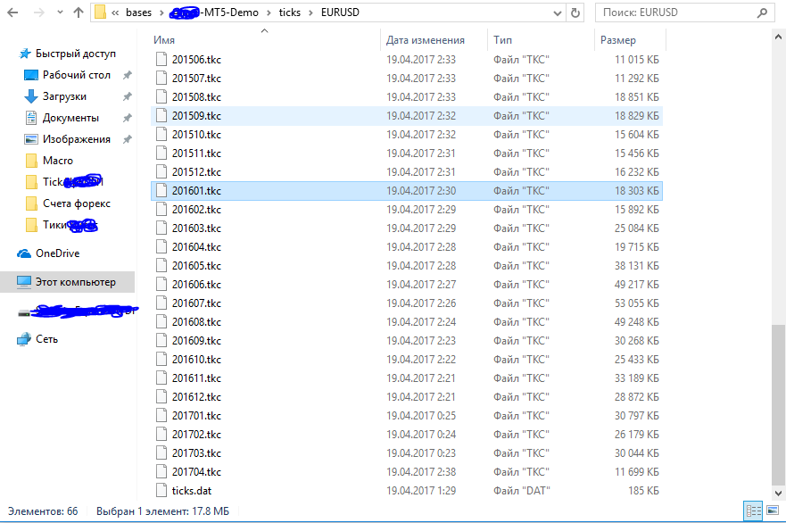Select file 201506.tkc
The height and width of the screenshot is (523, 786).
(x=407, y=60)
